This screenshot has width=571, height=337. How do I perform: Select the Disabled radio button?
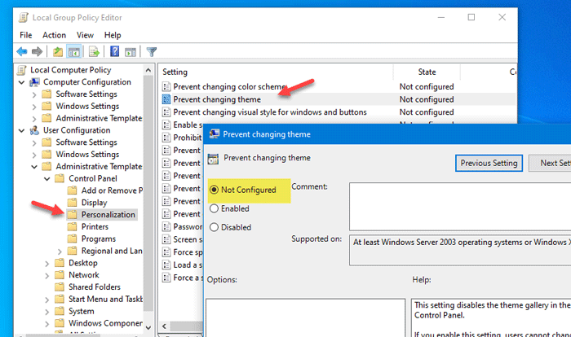[x=214, y=227]
